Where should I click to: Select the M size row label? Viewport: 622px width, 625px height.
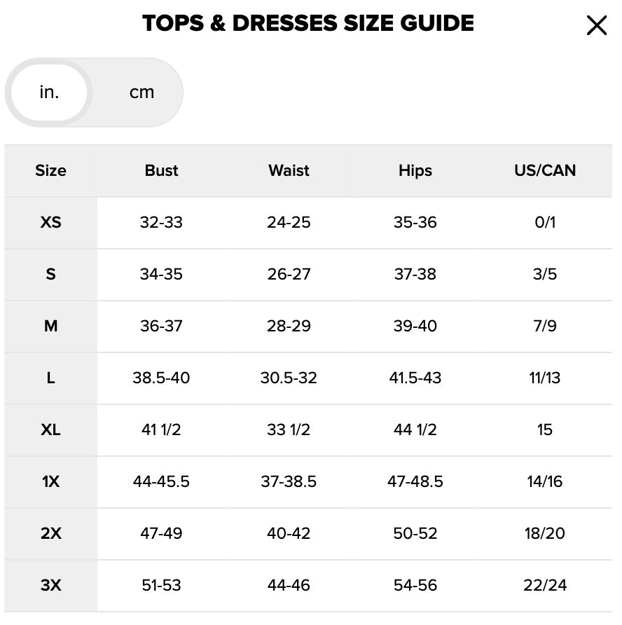click(50, 326)
